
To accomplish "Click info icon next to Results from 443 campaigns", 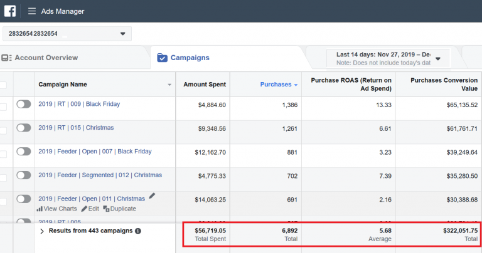I will (138, 231).
